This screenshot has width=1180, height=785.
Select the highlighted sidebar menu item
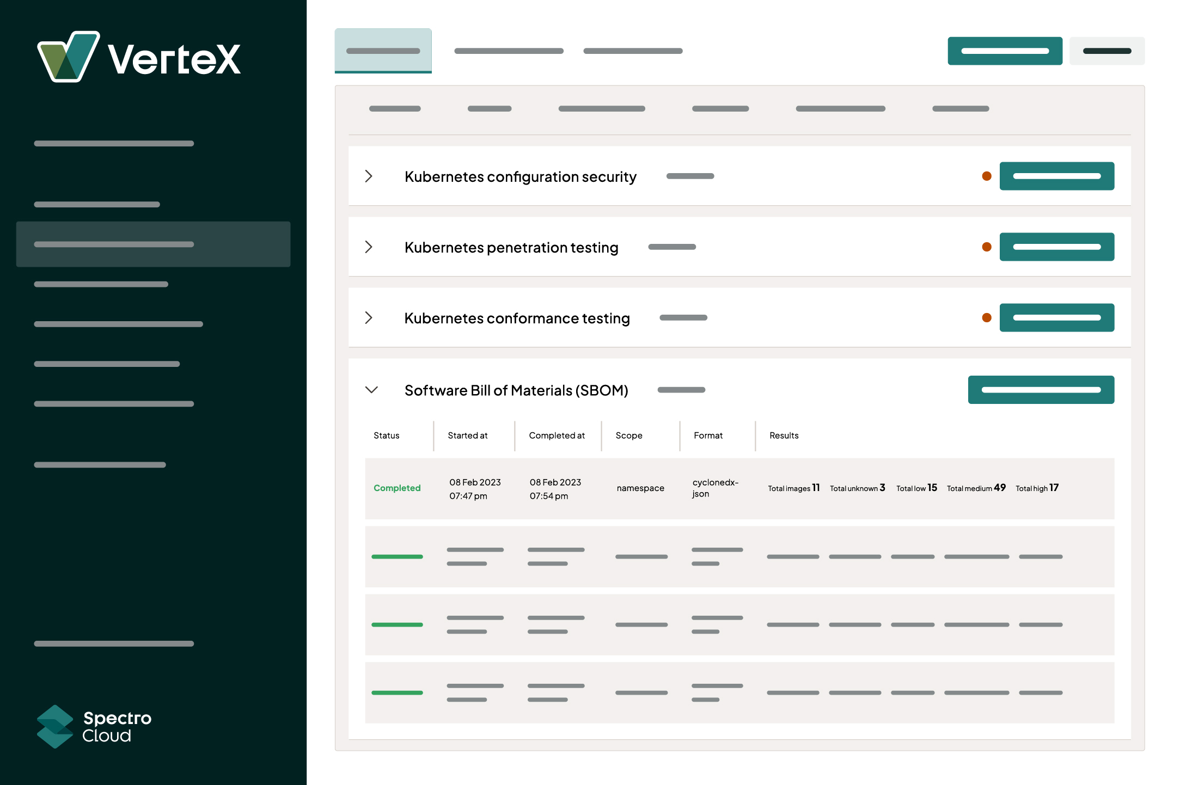[153, 244]
